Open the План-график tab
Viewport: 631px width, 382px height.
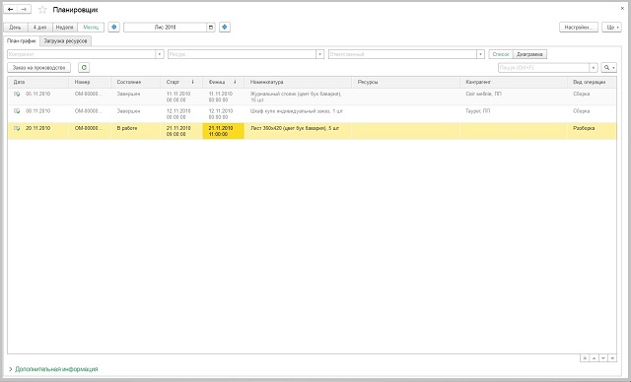point(22,41)
